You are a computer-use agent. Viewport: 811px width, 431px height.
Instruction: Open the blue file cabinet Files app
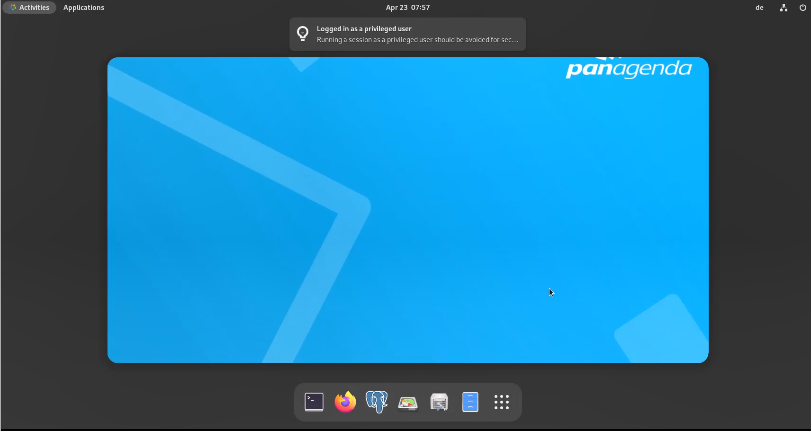(x=470, y=402)
